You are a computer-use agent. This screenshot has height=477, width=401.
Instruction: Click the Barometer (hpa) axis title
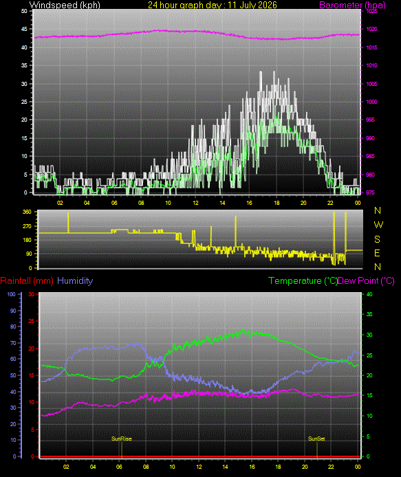[x=352, y=5]
